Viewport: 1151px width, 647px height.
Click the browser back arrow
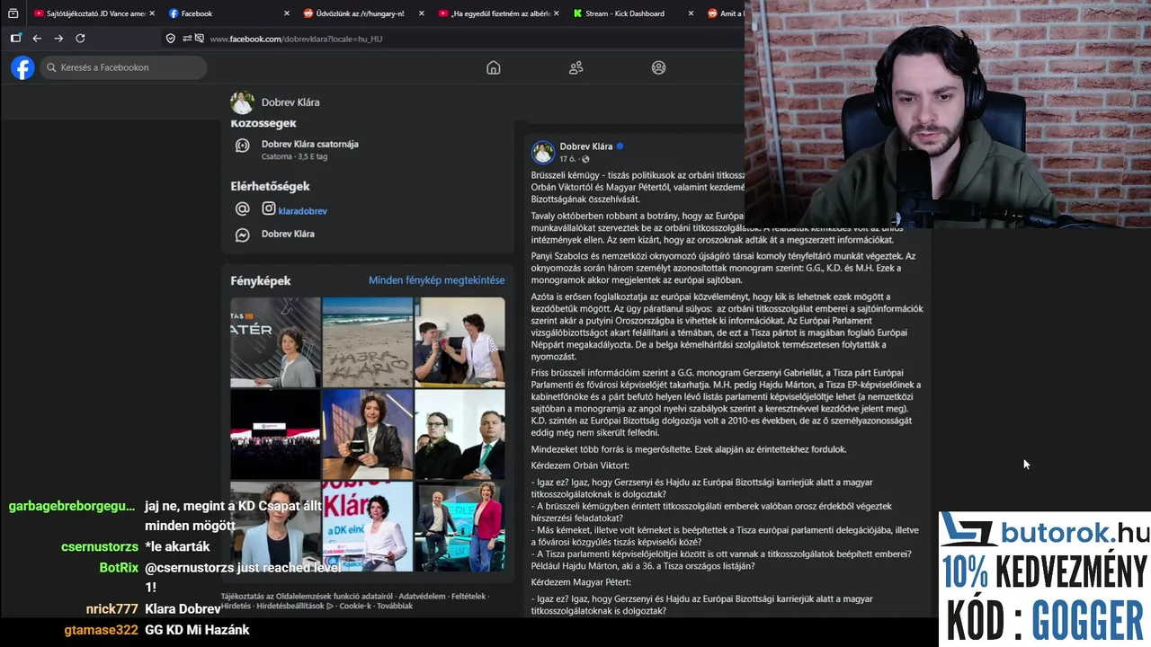[x=37, y=39]
